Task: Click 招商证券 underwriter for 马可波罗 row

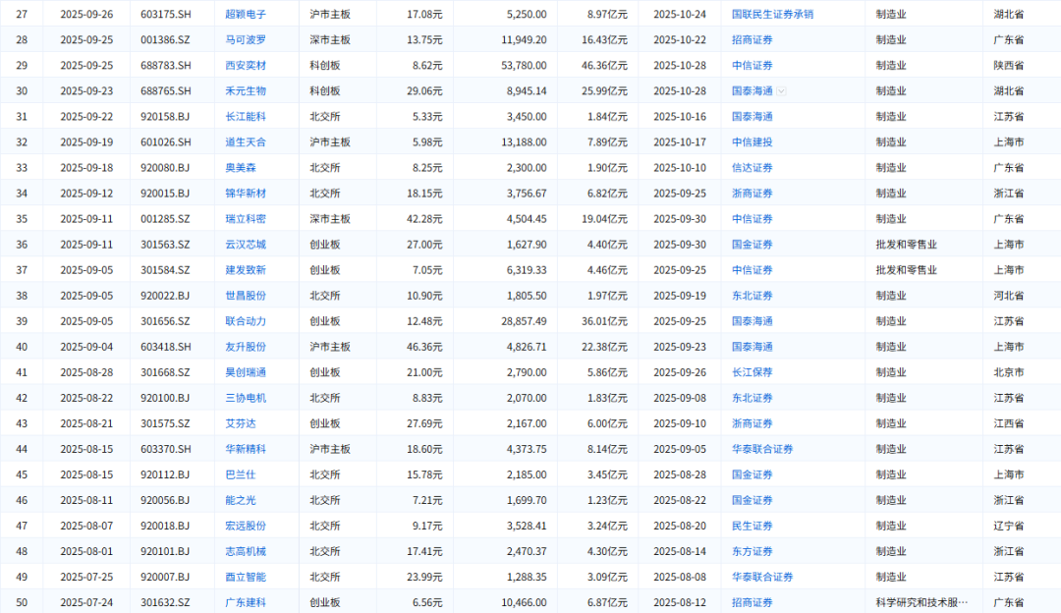Action: (753, 40)
